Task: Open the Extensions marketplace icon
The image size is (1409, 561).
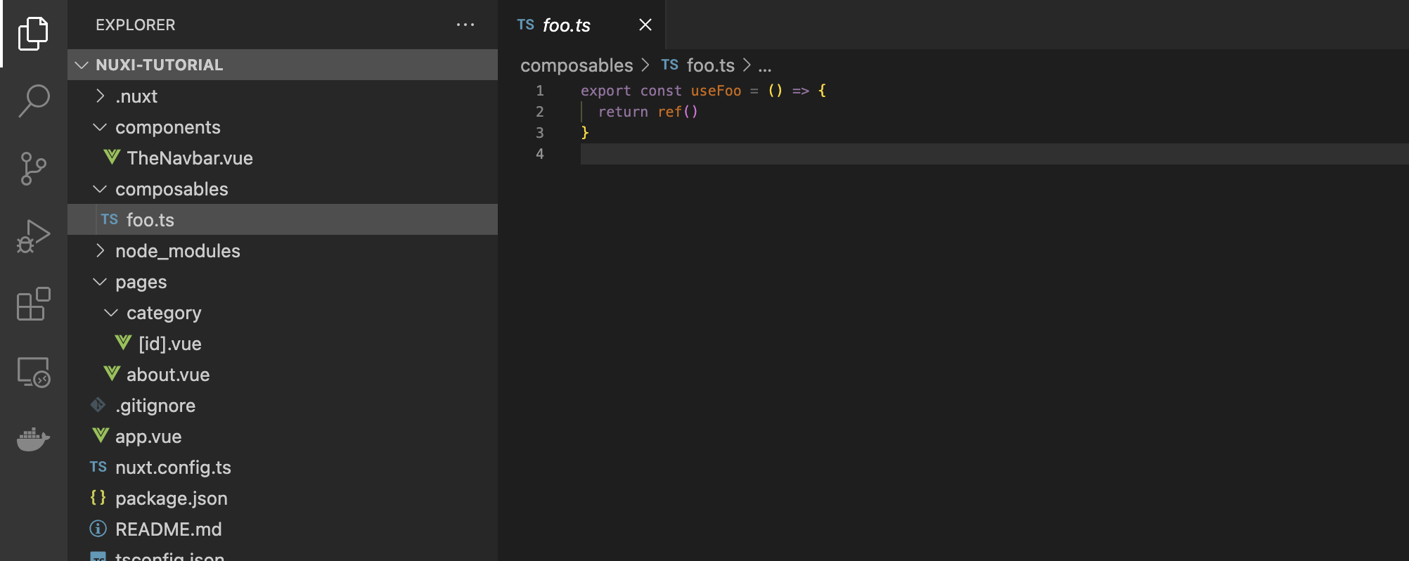Action: 33,304
